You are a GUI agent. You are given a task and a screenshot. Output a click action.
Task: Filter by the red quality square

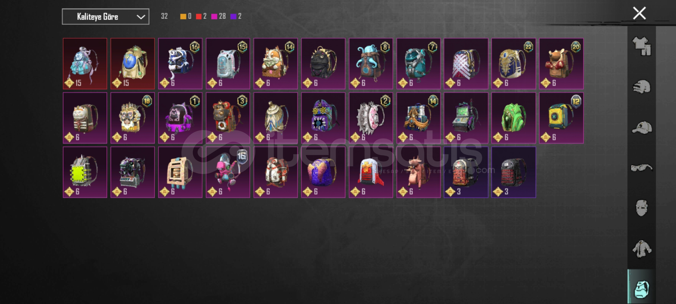pyautogui.click(x=199, y=16)
